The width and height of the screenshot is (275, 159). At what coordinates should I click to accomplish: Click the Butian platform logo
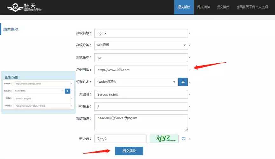coord(24,7)
